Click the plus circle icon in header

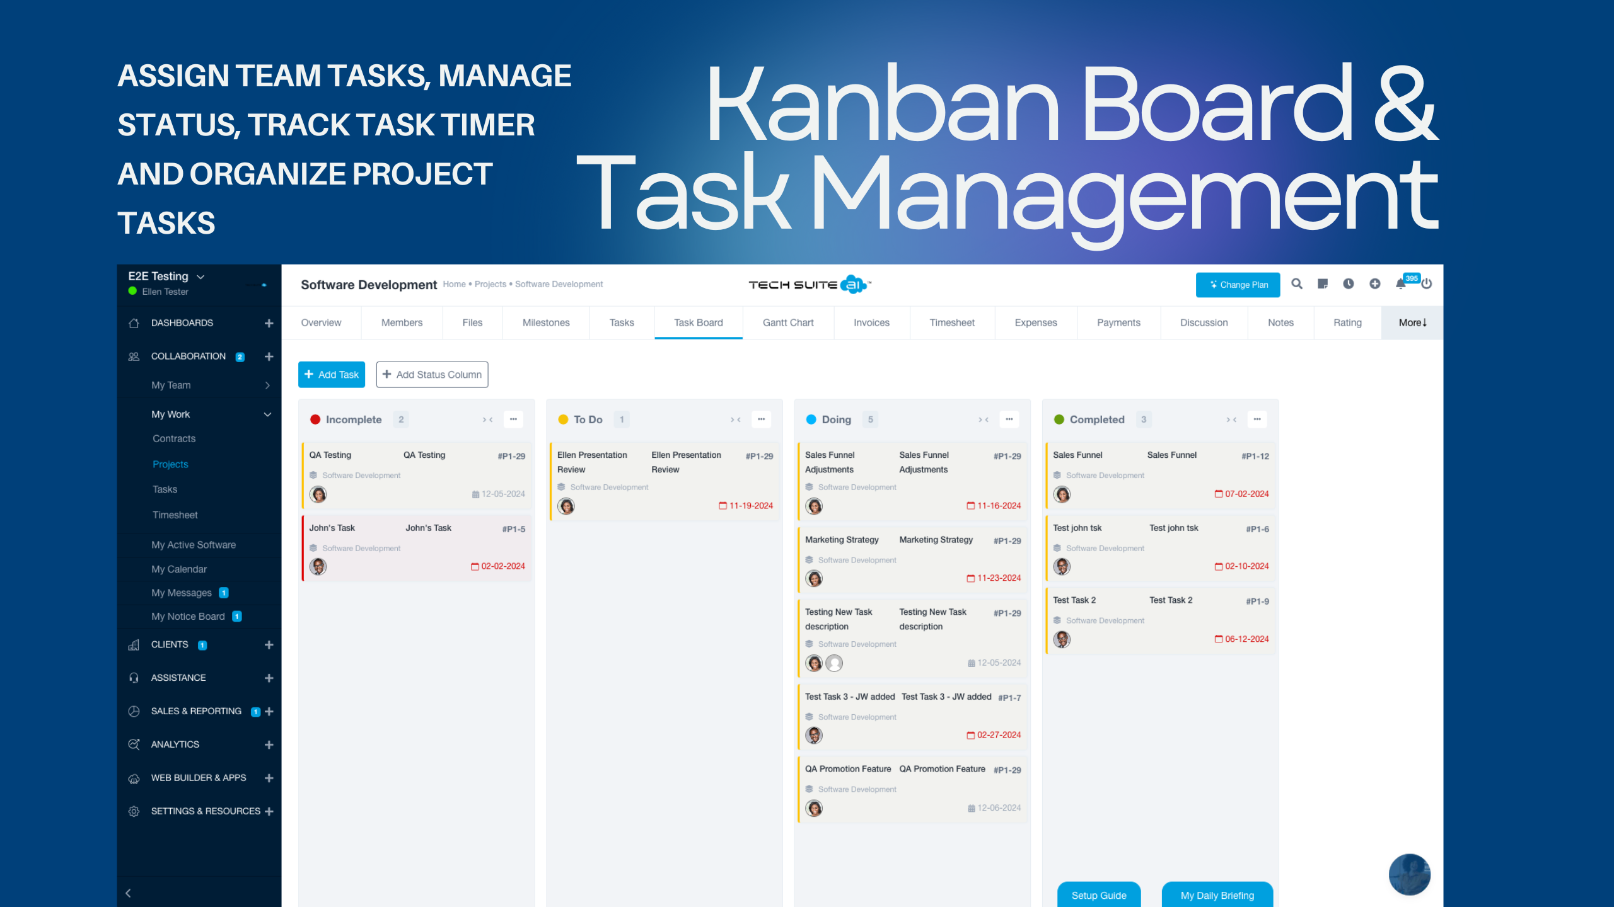(x=1375, y=284)
